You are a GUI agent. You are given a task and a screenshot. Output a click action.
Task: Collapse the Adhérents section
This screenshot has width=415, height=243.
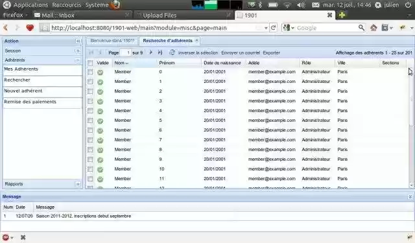click(x=78, y=60)
